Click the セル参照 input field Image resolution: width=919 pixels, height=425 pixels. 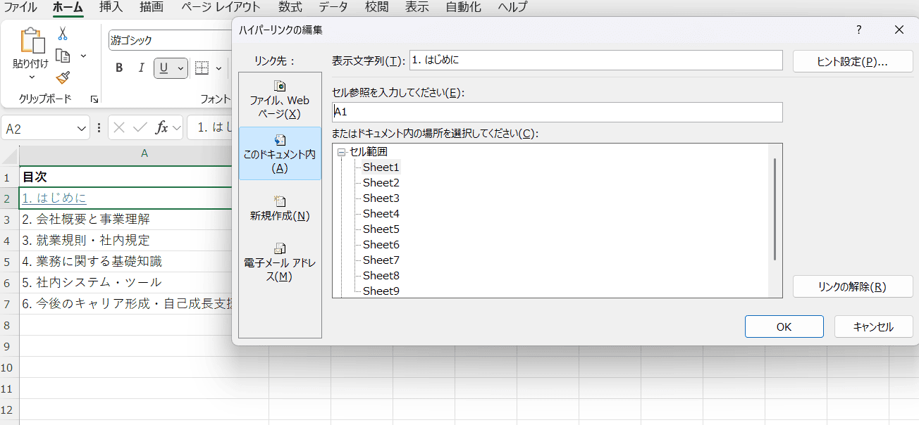[x=557, y=112]
